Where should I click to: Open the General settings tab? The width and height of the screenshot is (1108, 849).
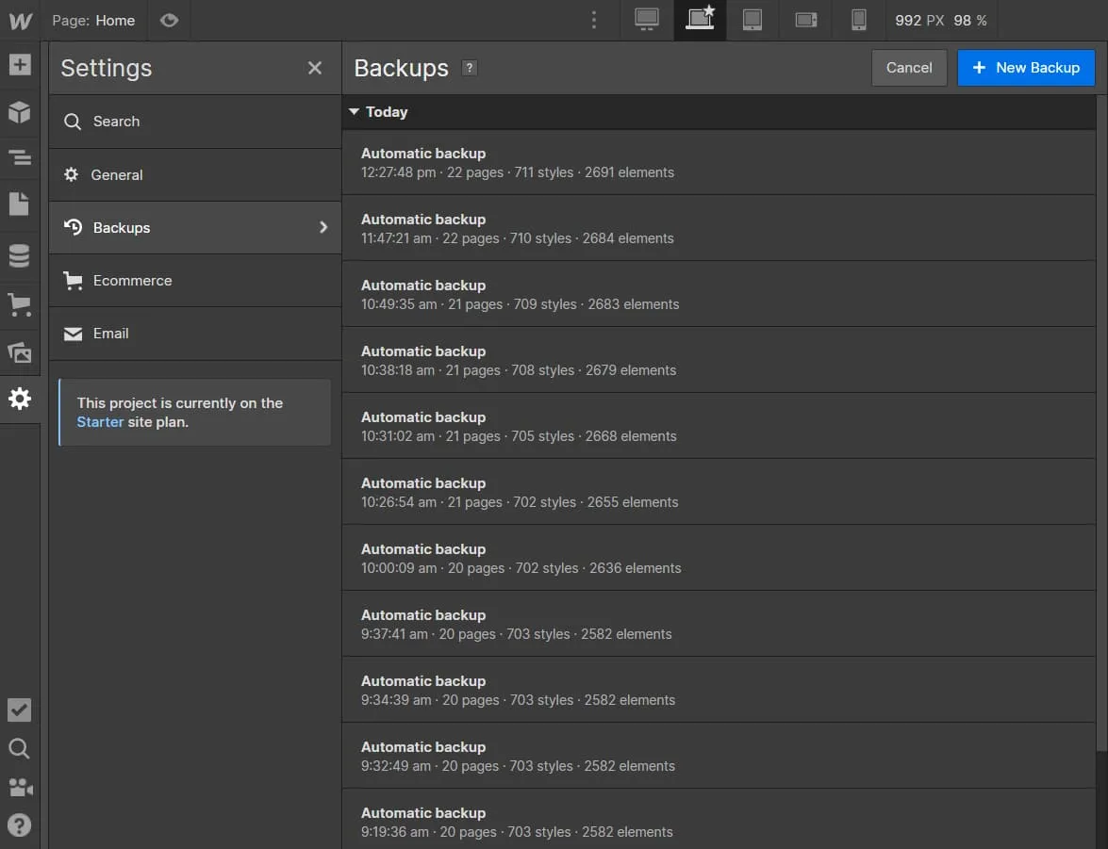tap(117, 174)
